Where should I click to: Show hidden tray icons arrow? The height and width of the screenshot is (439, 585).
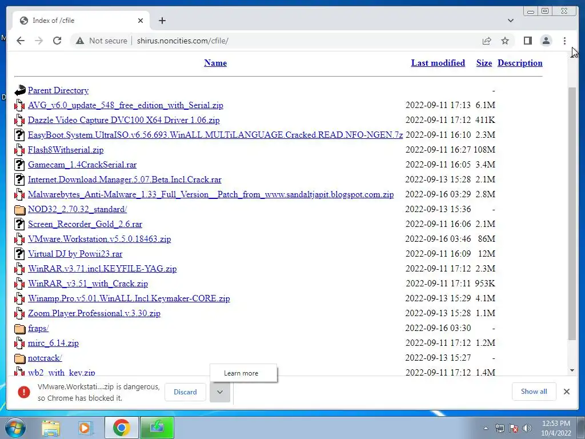pyautogui.click(x=486, y=428)
